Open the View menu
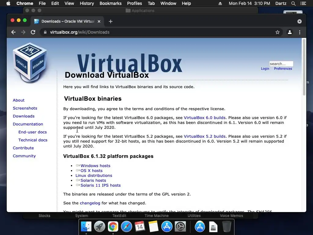This screenshot has height=235, width=313. tap(69, 3)
